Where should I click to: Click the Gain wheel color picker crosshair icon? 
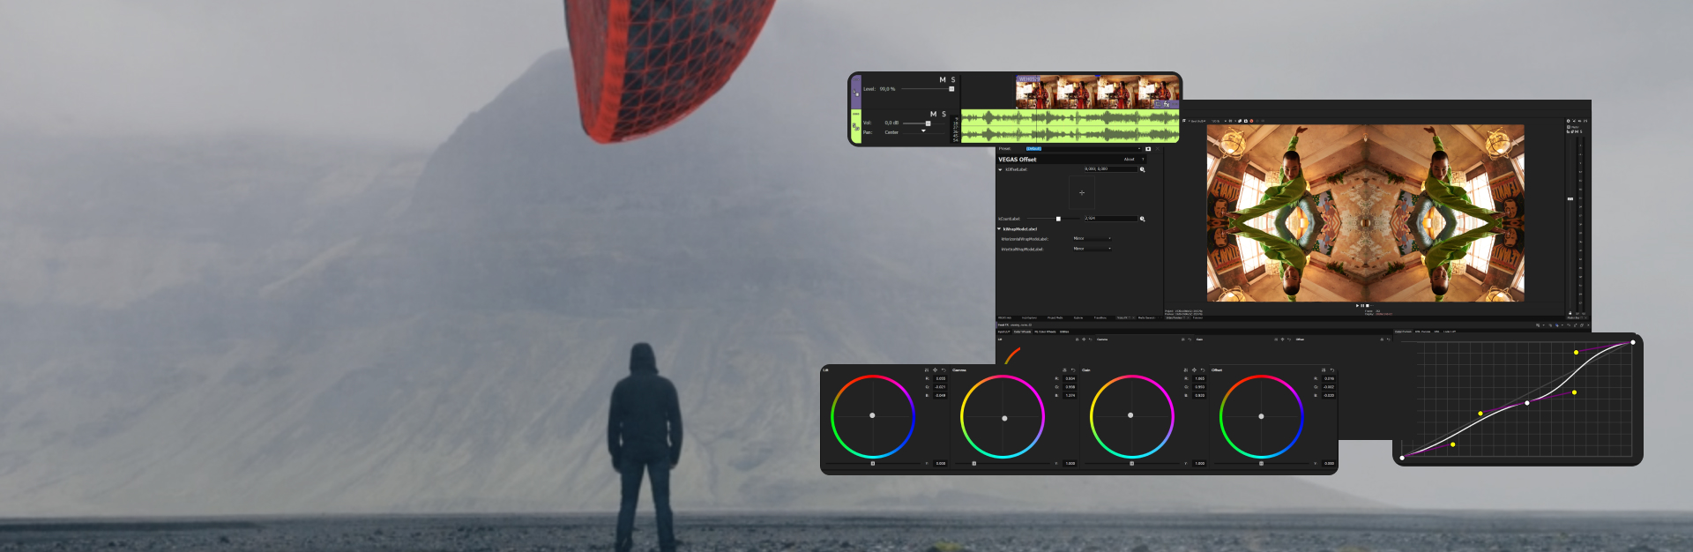pyautogui.click(x=1194, y=370)
